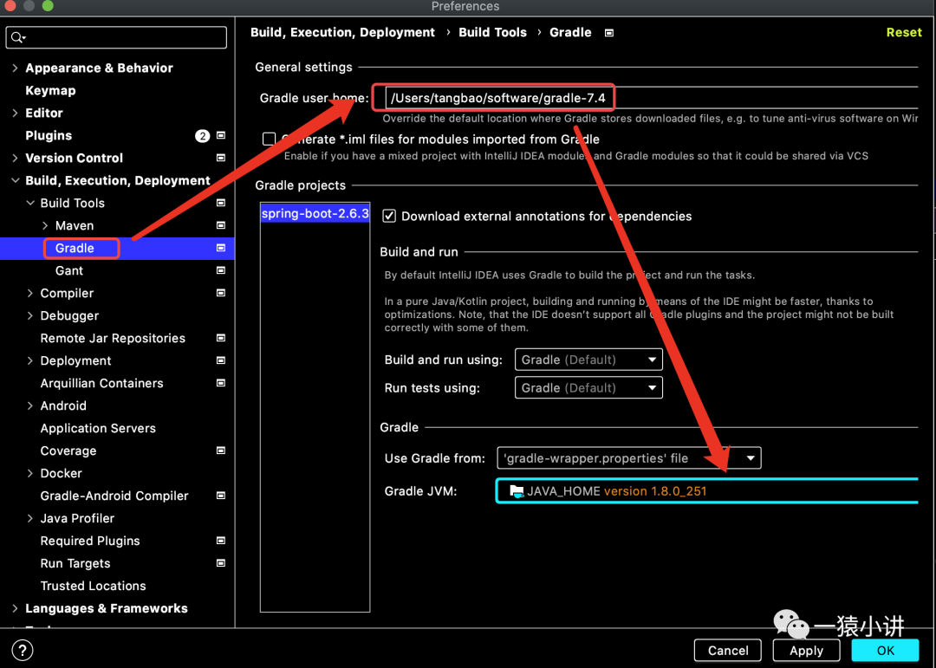Open the Gradle JVM combo box
The width and height of the screenshot is (936, 668).
(707, 491)
